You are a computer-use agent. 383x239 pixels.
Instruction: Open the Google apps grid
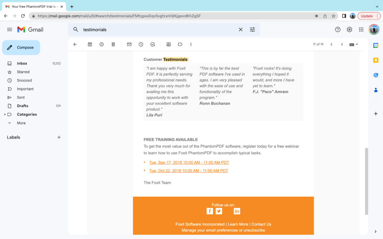point(361,30)
